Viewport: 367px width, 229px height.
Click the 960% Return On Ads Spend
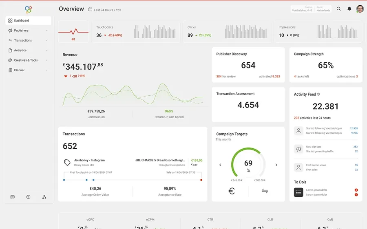click(169, 111)
